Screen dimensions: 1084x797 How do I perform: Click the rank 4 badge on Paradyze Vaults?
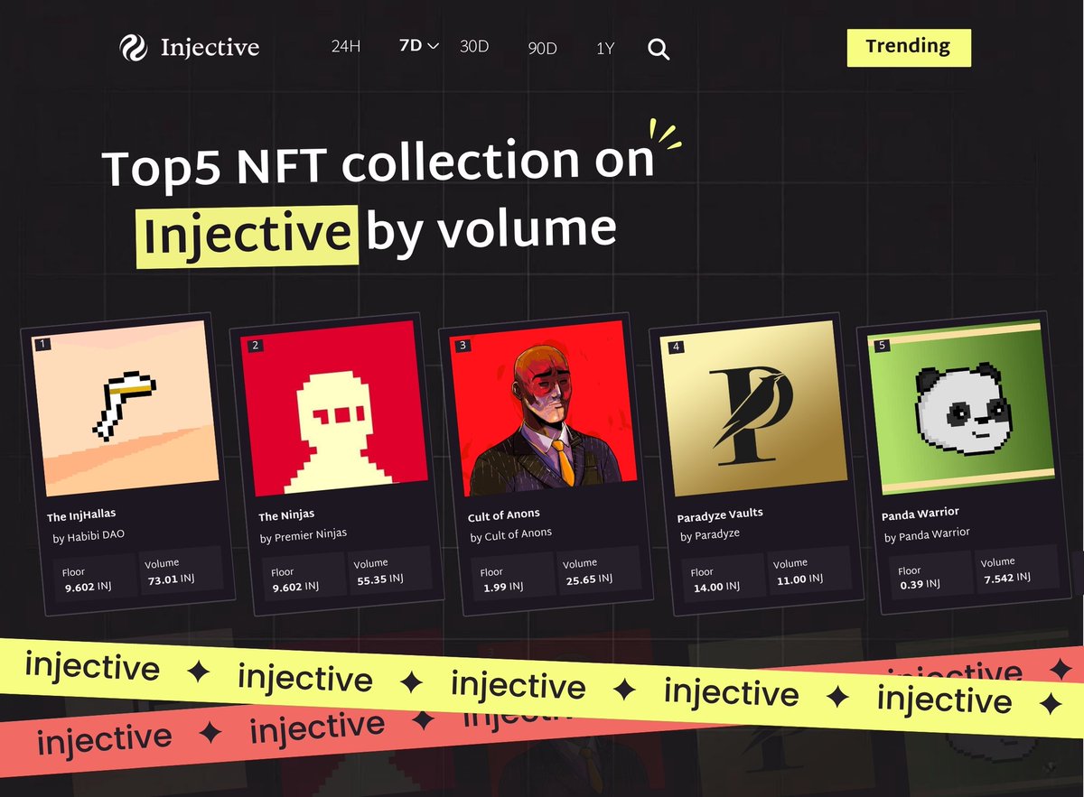677,346
